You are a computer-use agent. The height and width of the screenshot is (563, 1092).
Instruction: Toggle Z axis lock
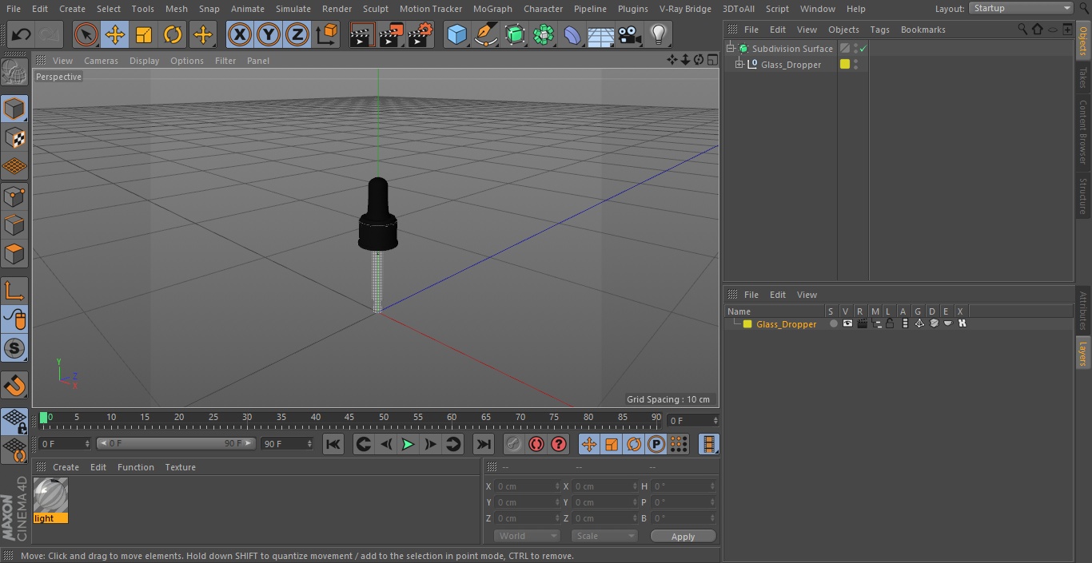(x=297, y=34)
